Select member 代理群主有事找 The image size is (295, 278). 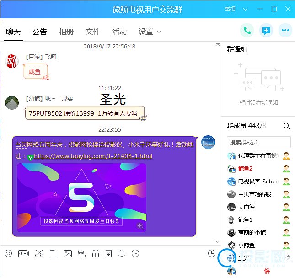pos(259,156)
